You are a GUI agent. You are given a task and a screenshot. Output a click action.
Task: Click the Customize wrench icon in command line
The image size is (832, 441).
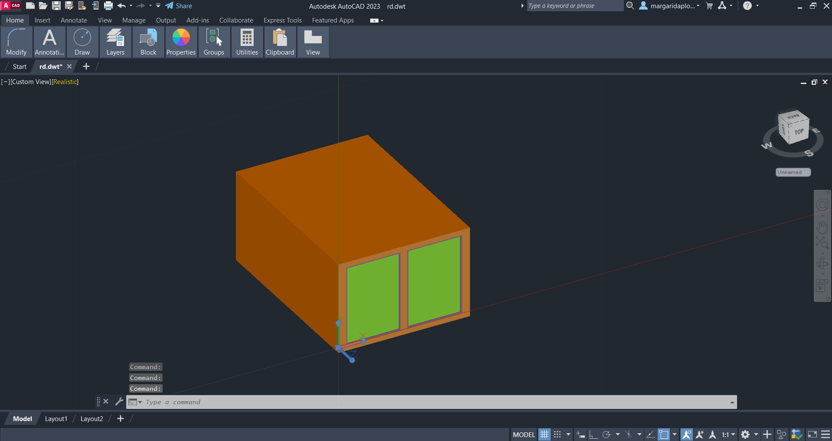(x=119, y=402)
